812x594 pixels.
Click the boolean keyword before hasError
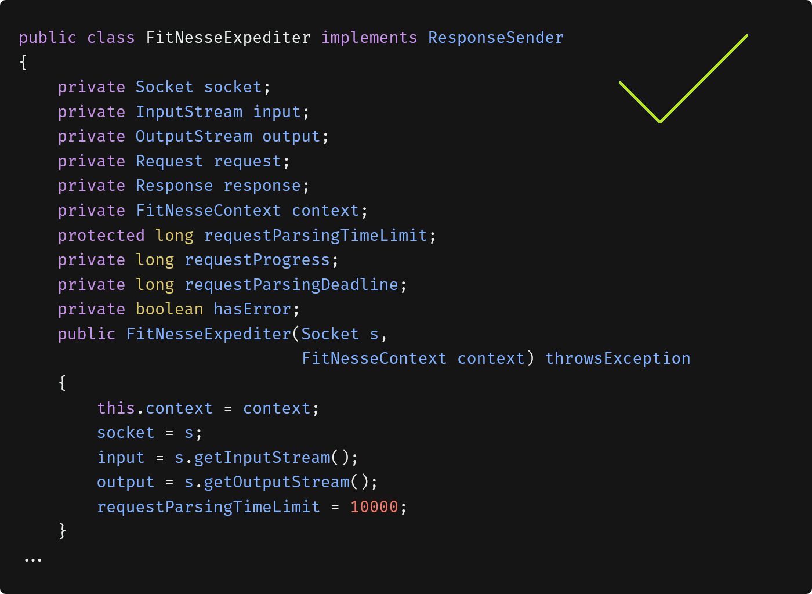pyautogui.click(x=169, y=309)
